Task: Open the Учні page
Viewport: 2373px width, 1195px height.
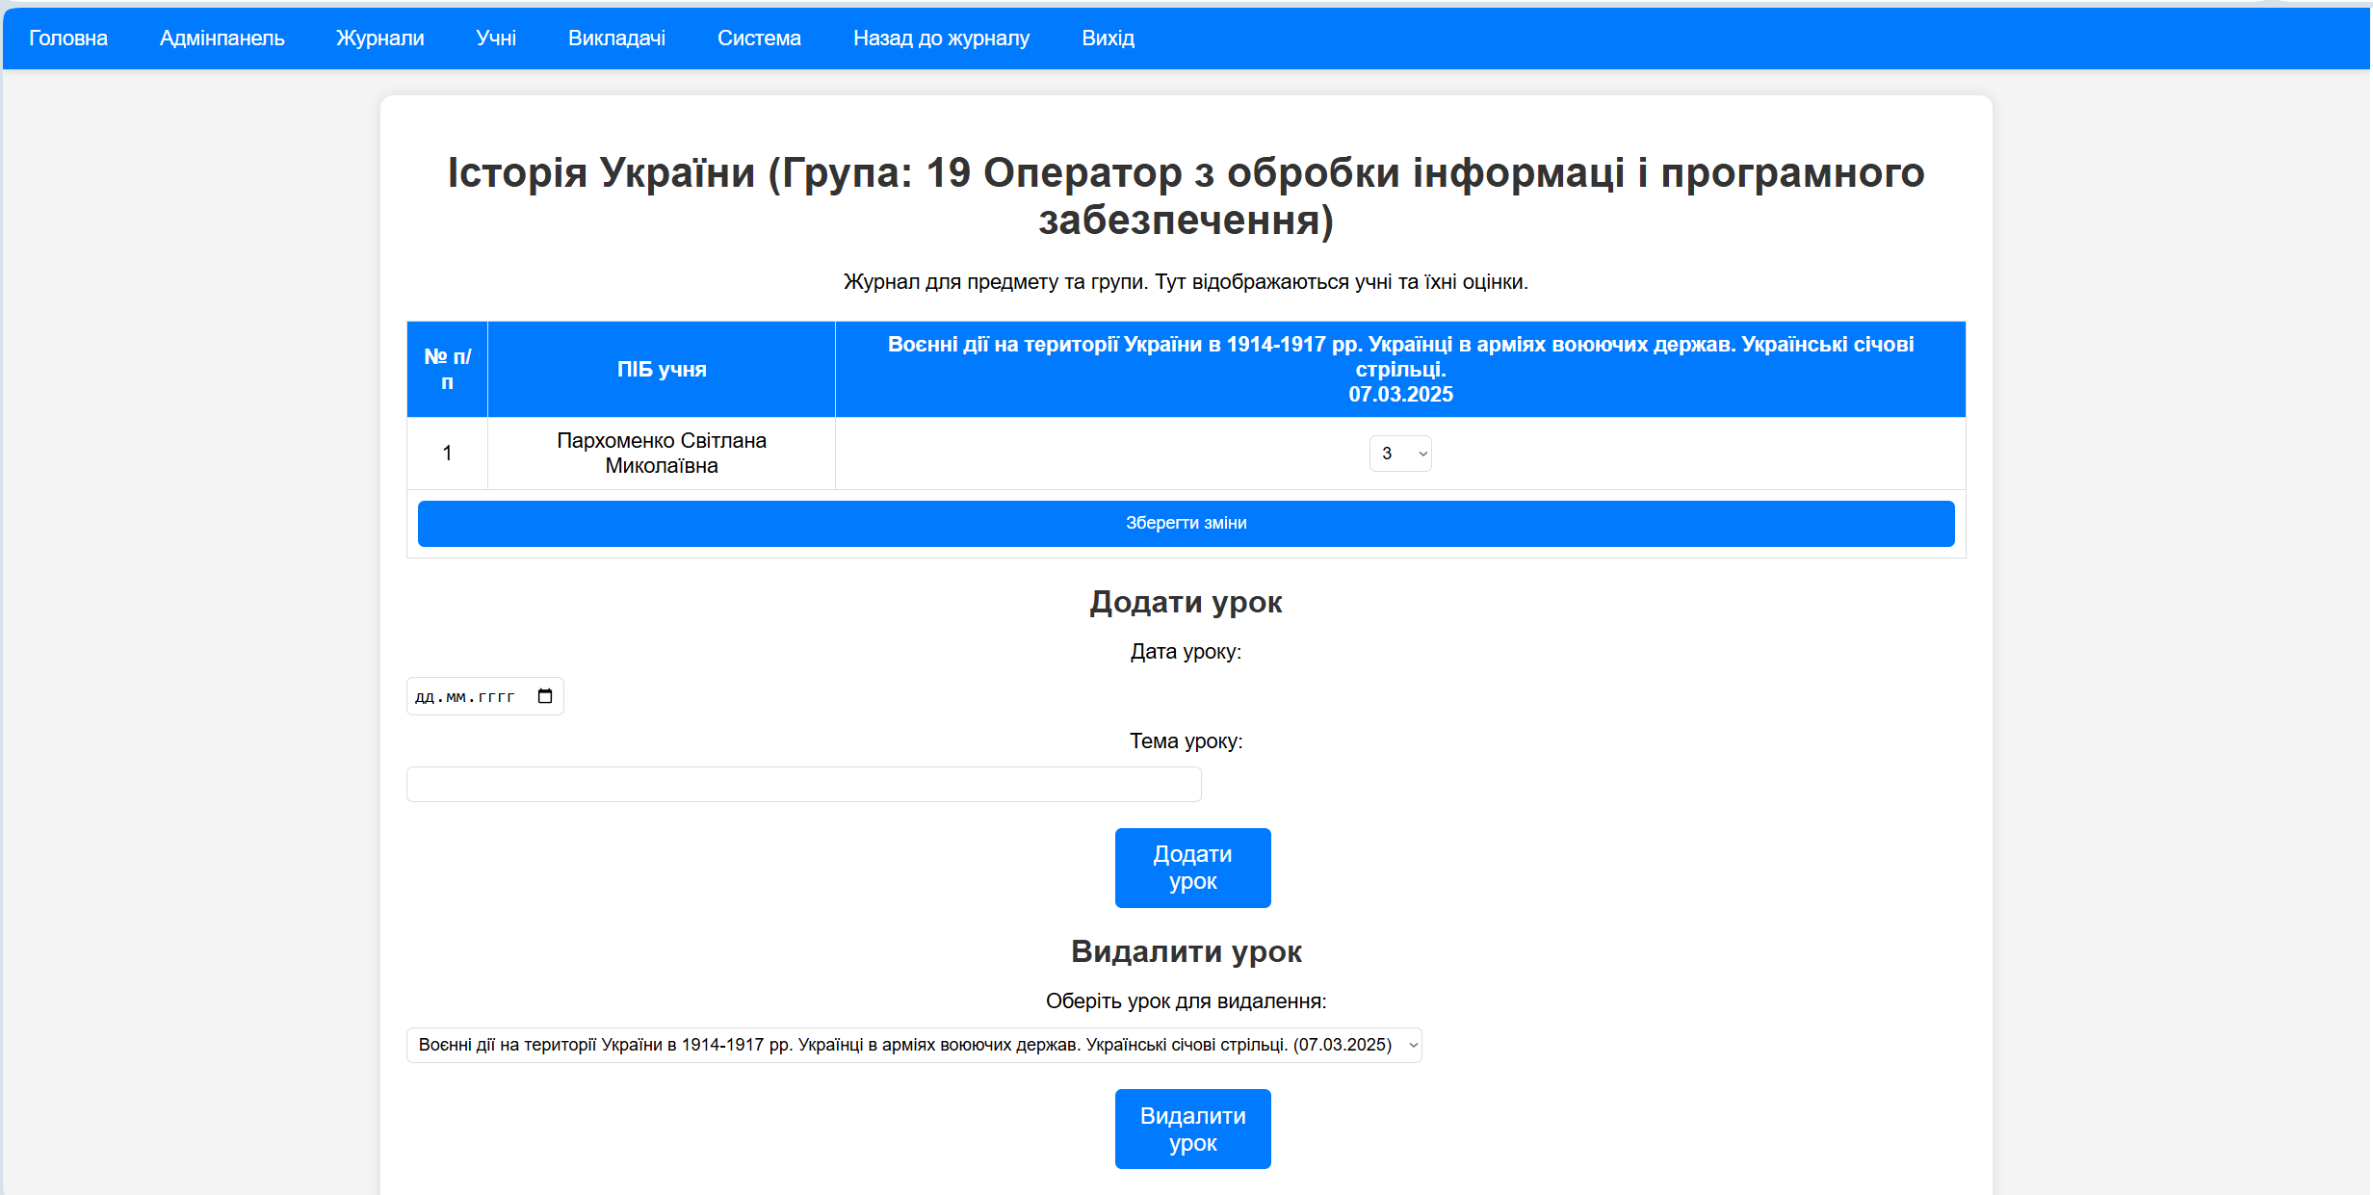Action: [496, 39]
